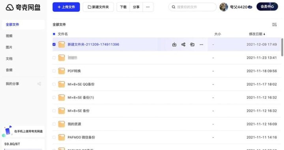Click the date 2021-11-17 18:02
The width and height of the screenshot is (284, 150).
click(262, 84)
